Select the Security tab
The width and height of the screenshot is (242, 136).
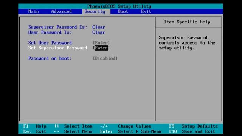point(96,12)
